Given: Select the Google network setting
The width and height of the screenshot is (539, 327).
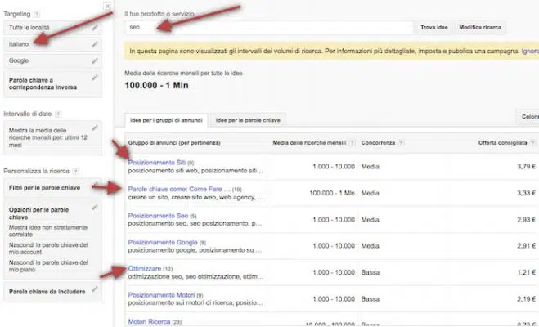Looking at the screenshot, I should coord(19,60).
